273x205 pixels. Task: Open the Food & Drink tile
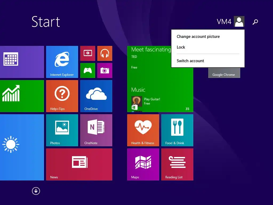tap(177, 130)
